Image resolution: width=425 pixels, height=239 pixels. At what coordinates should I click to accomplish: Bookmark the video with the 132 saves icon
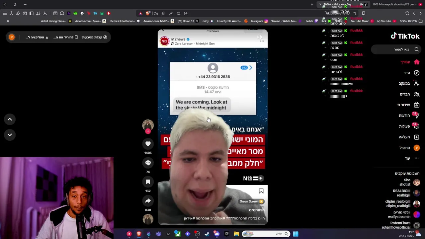[148, 182]
